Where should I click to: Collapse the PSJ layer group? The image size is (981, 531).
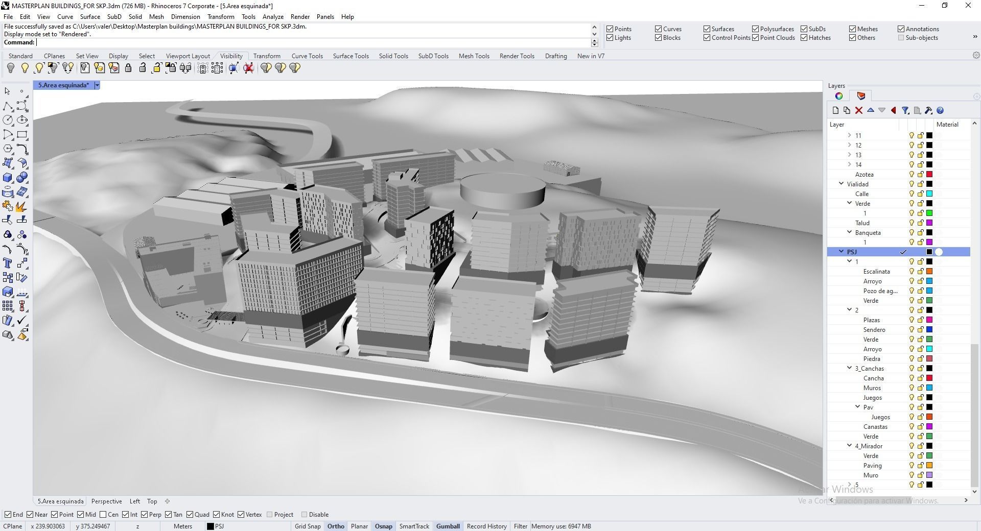pos(842,252)
